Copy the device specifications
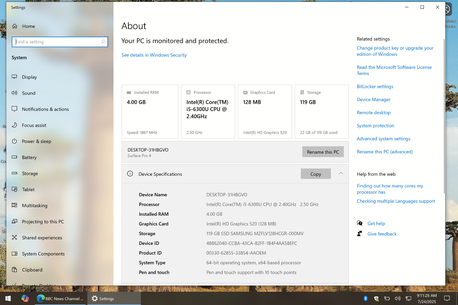This screenshot has width=458, height=305. click(316, 174)
